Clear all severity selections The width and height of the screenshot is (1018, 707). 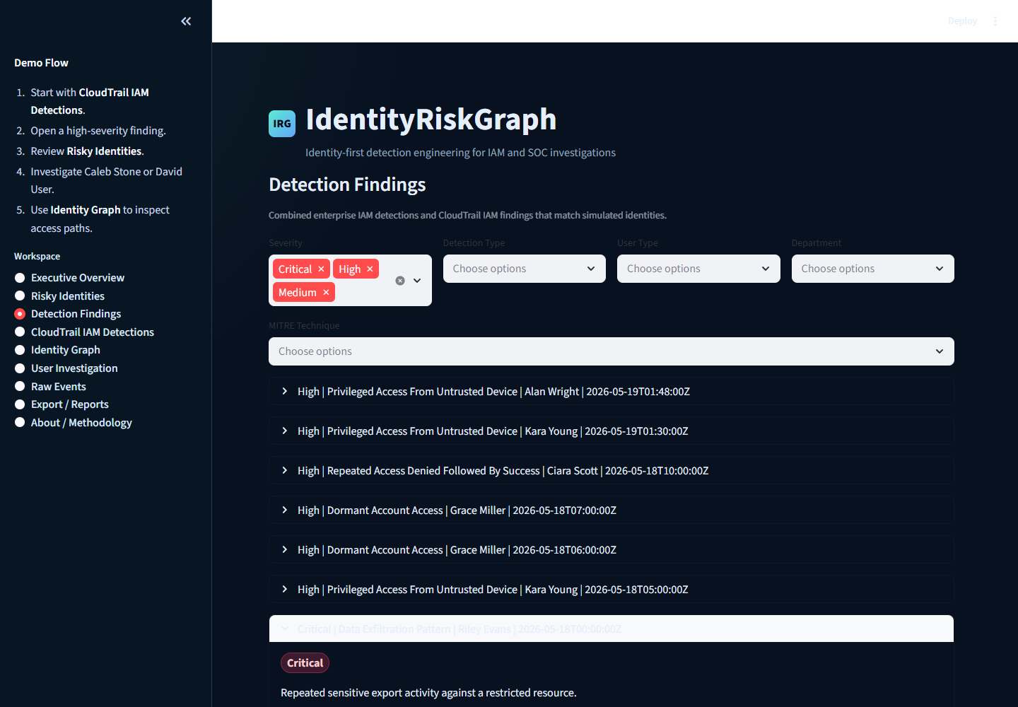(x=400, y=281)
